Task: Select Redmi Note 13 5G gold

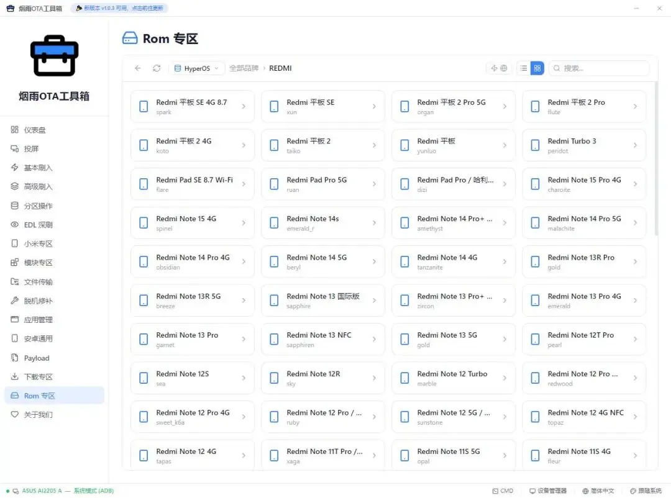Action: (x=454, y=339)
